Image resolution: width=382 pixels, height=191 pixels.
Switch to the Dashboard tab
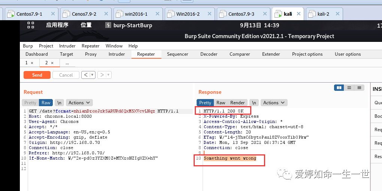click(37, 54)
